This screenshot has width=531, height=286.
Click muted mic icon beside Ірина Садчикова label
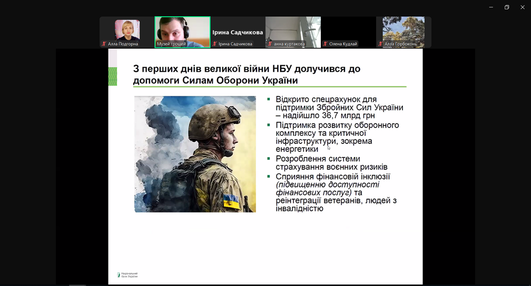215,44
